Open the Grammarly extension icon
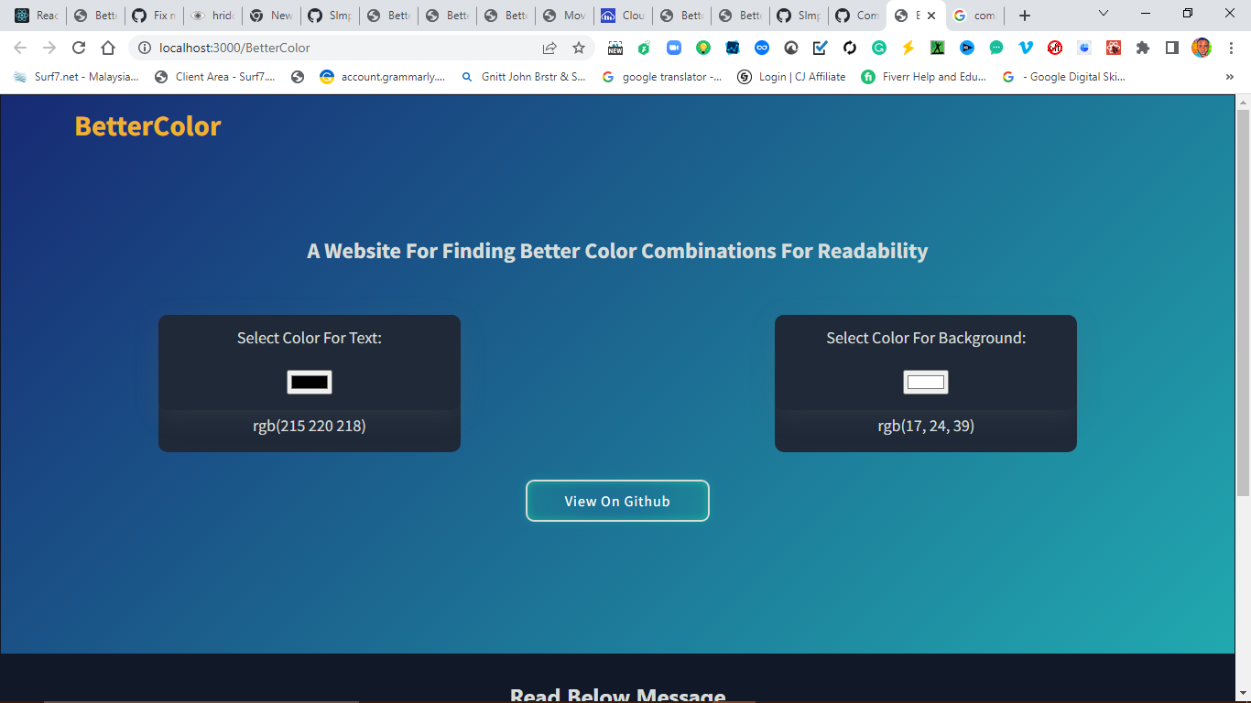 [879, 47]
